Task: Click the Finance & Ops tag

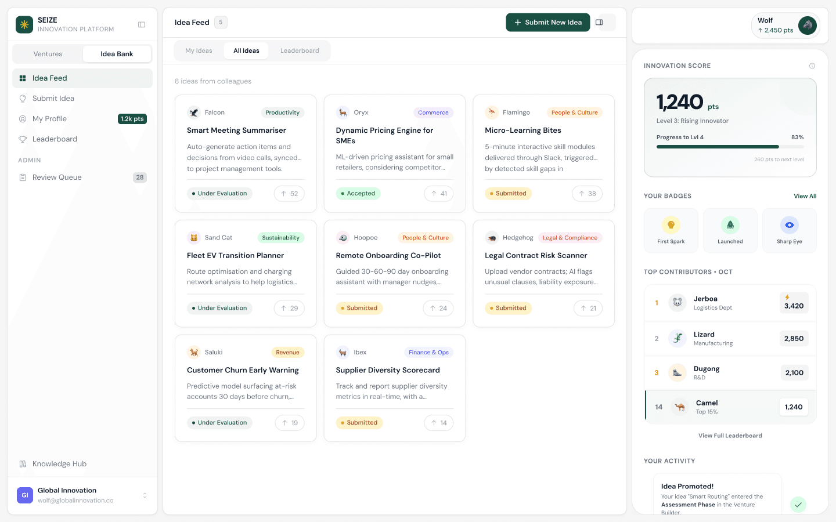Action: coord(428,353)
